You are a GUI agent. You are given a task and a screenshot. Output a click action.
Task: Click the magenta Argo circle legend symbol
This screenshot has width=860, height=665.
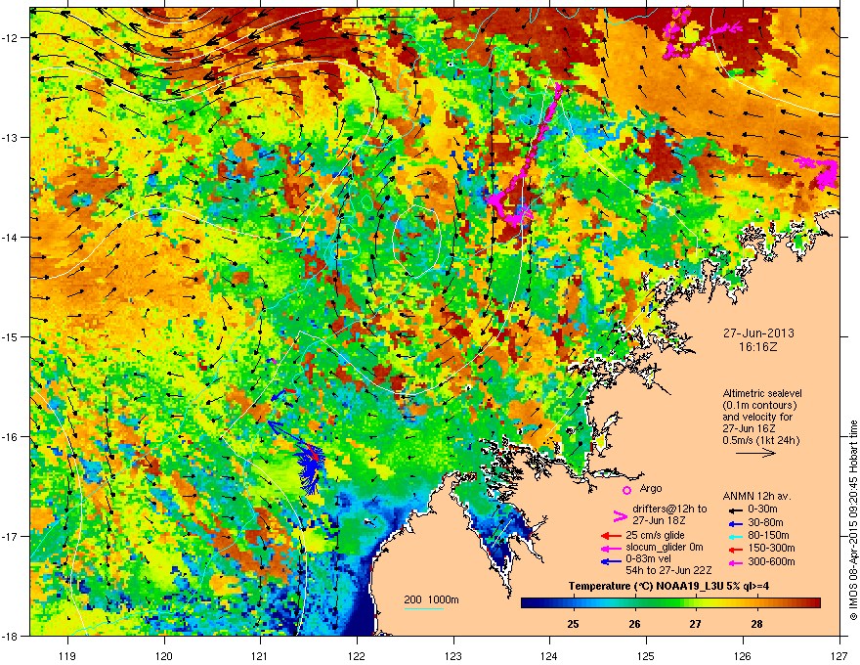click(626, 490)
